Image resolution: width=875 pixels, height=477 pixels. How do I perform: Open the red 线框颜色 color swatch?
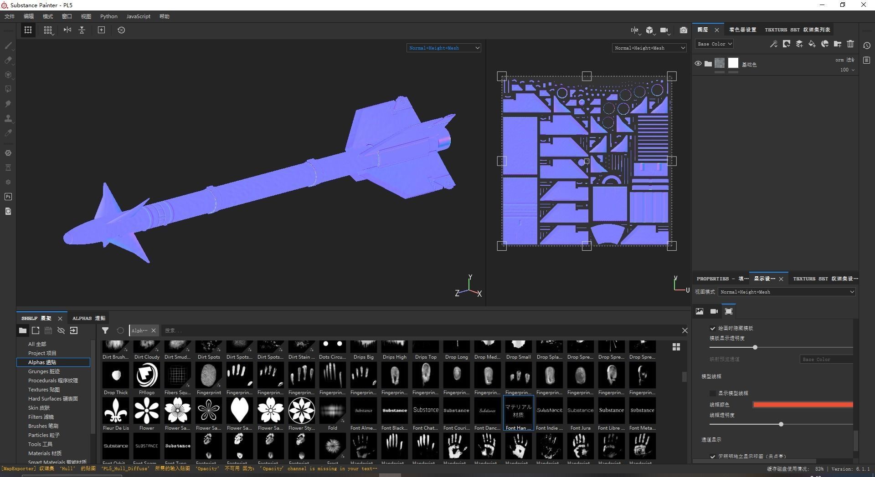tap(803, 404)
